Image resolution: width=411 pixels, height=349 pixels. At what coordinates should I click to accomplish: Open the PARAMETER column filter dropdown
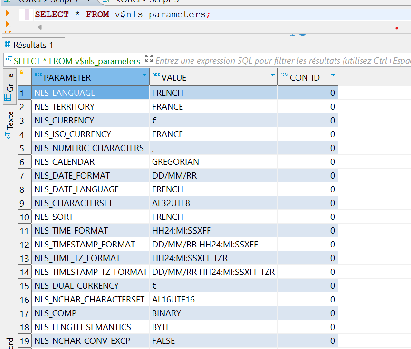144,75
